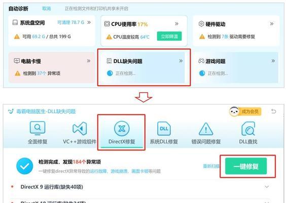This screenshot has height=203, width=286.
Task: Click the 系统盘空间 disk icon
Action: 15,22
